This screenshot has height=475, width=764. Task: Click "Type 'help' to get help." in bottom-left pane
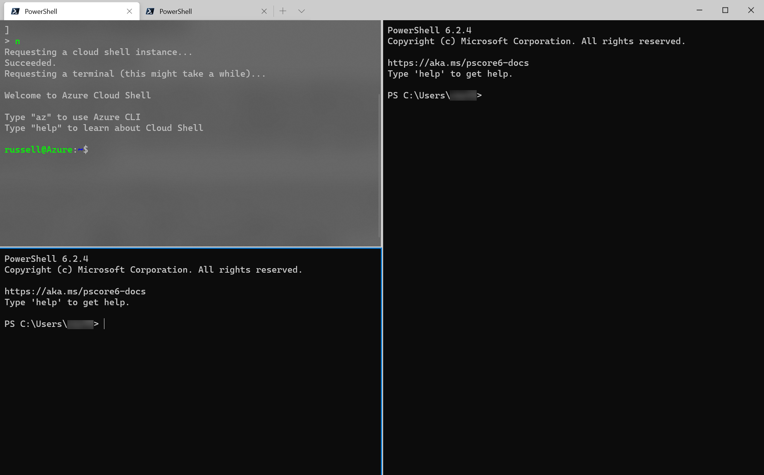(x=67, y=302)
